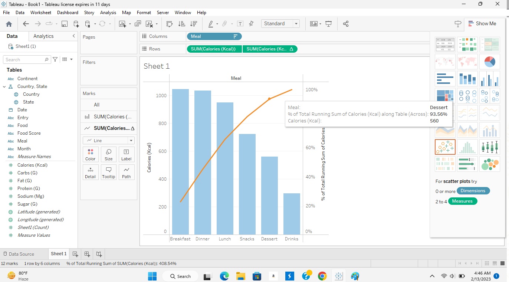Image resolution: width=509 pixels, height=282 pixels.
Task: Click the Meal pill on Columns shelf
Action: (x=214, y=36)
